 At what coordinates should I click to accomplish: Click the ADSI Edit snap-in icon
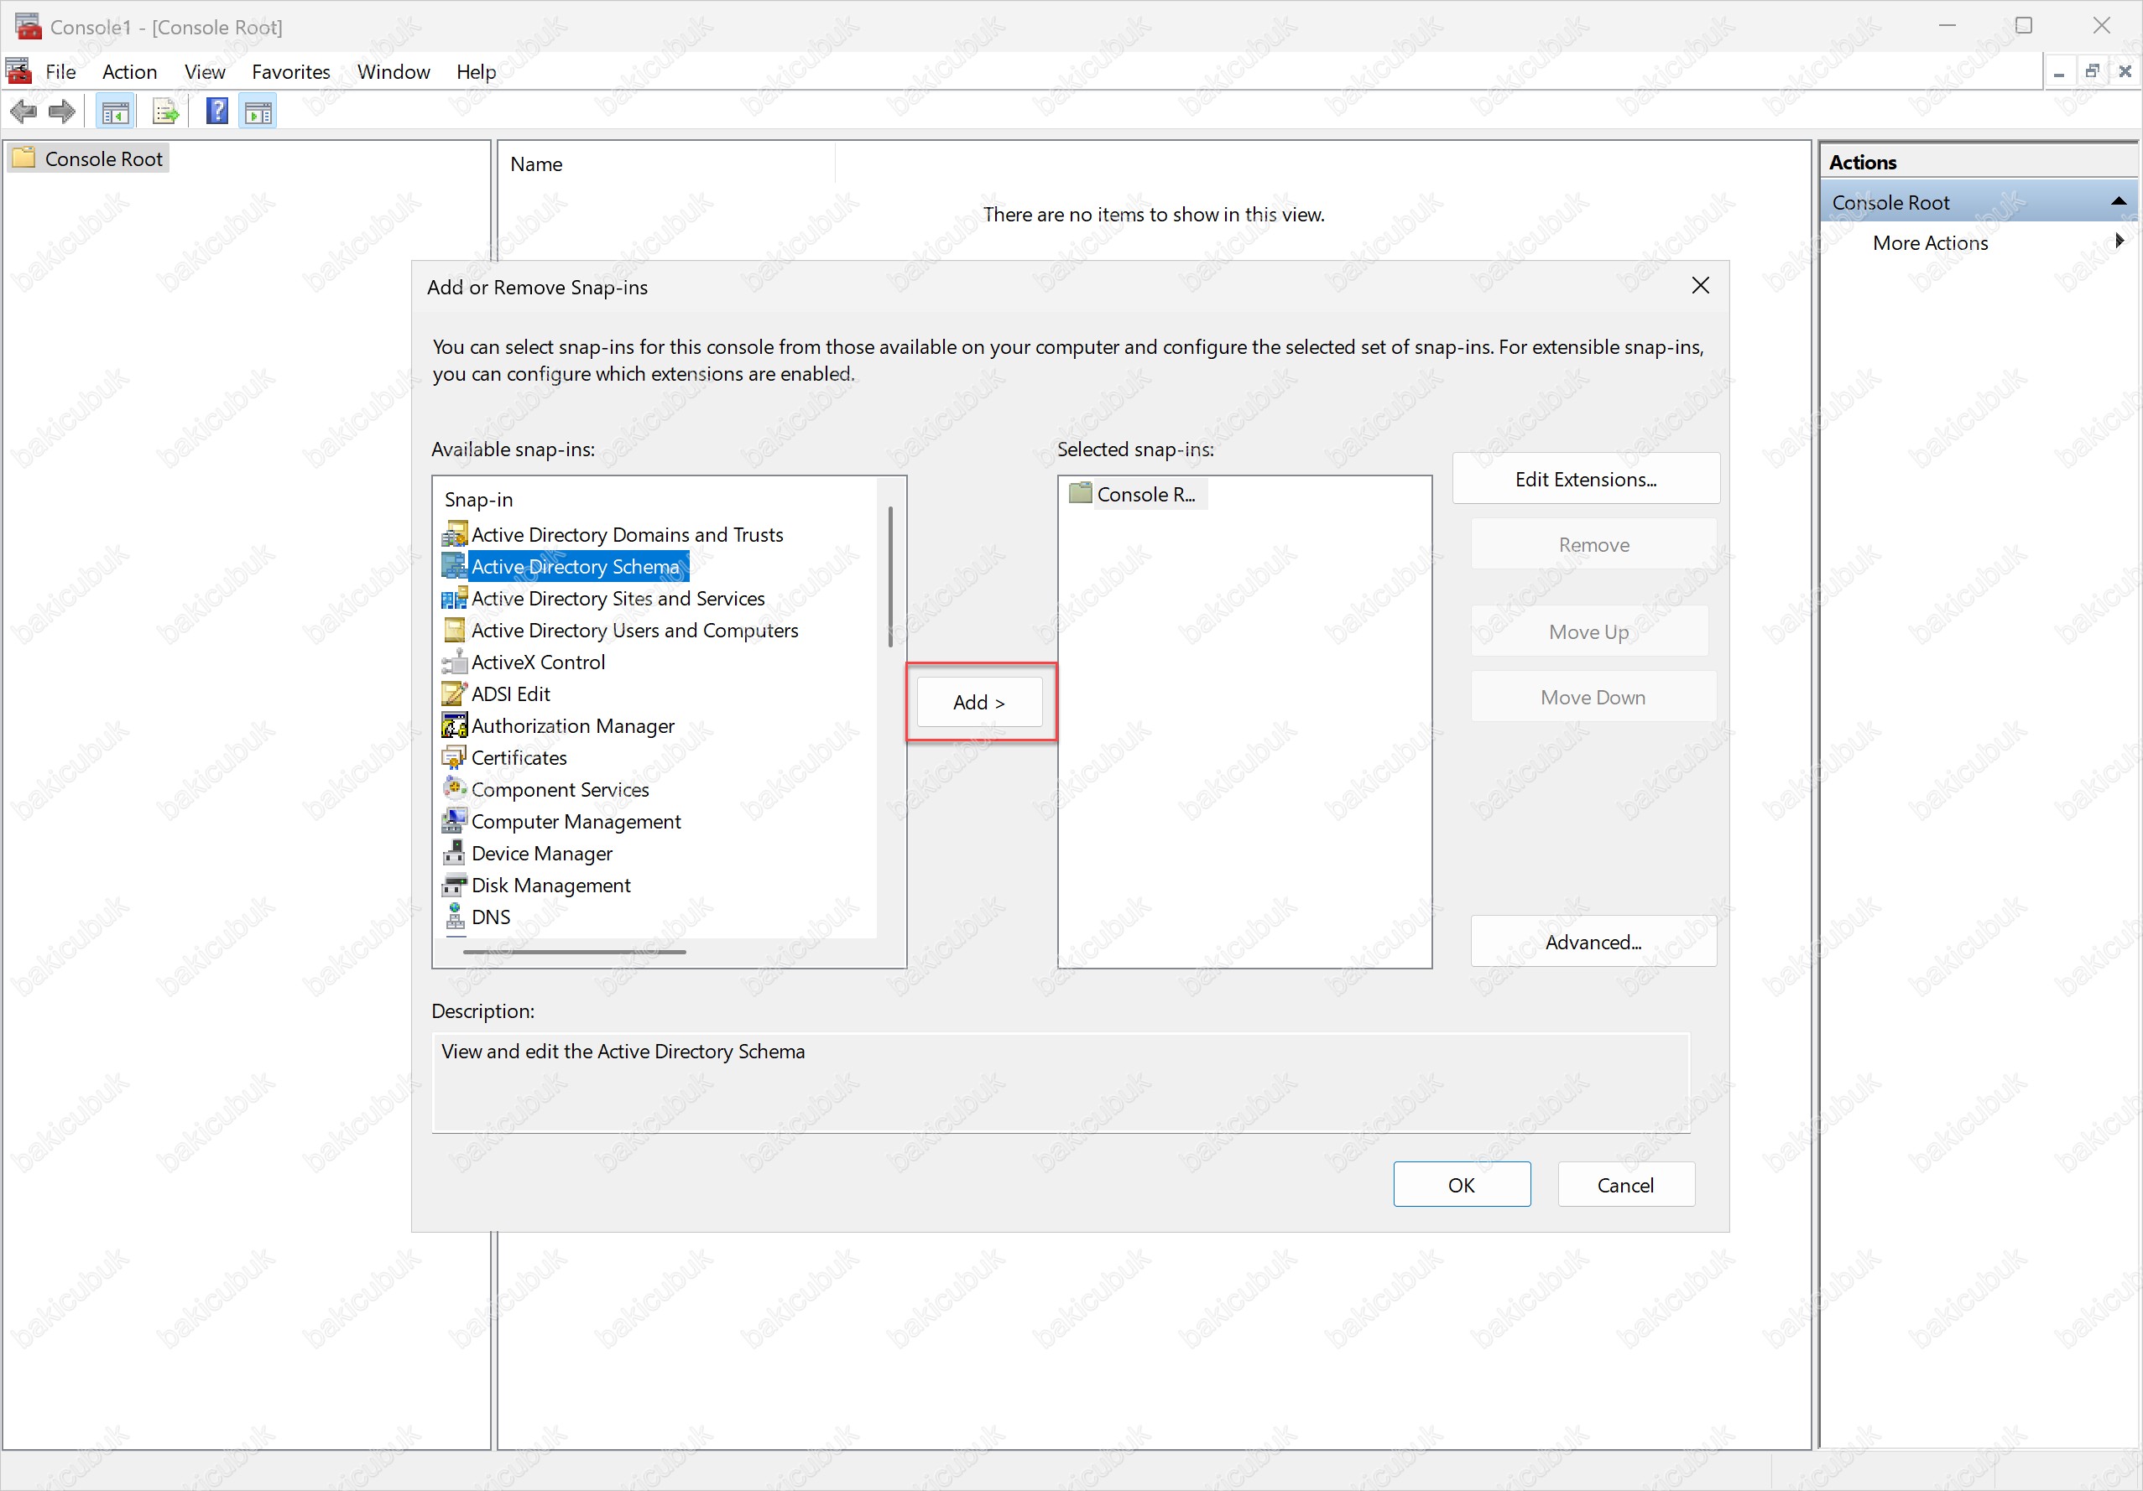[455, 694]
